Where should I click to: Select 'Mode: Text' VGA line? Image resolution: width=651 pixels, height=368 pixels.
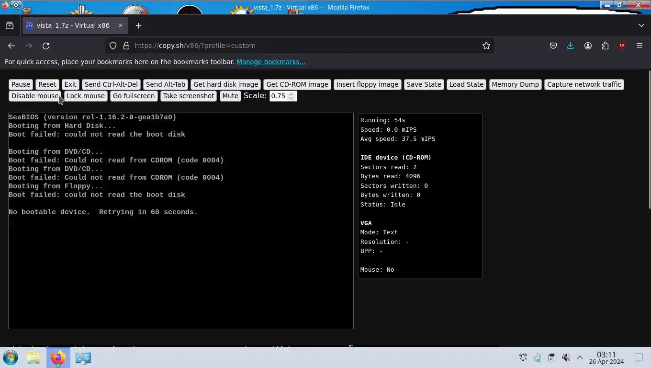[x=379, y=232]
